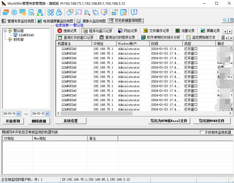Open the screen-with-gear toolbar icon
Screen dimensions: 234x183
23,12
